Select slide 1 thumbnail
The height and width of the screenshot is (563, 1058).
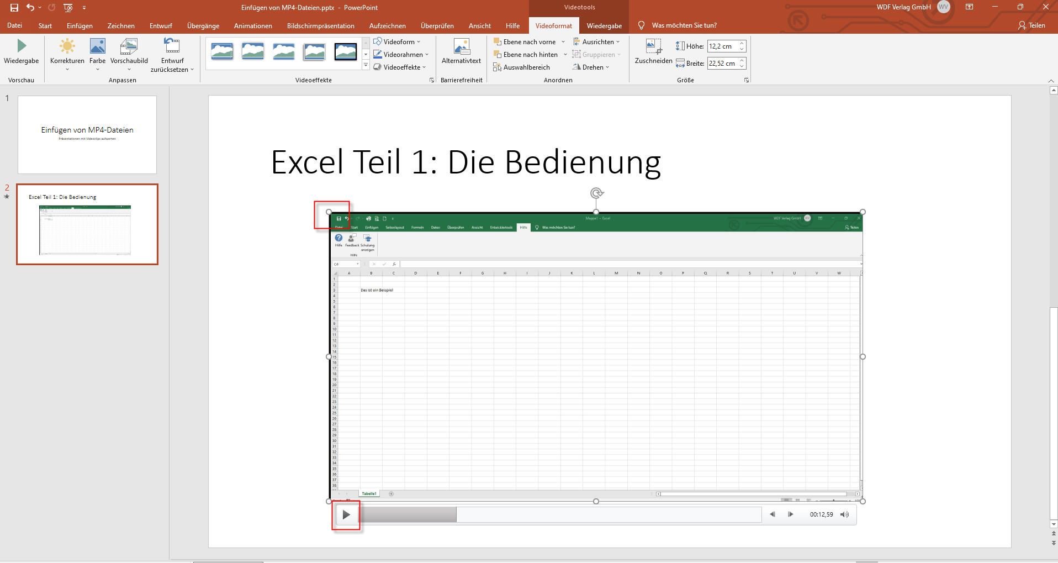[87, 135]
